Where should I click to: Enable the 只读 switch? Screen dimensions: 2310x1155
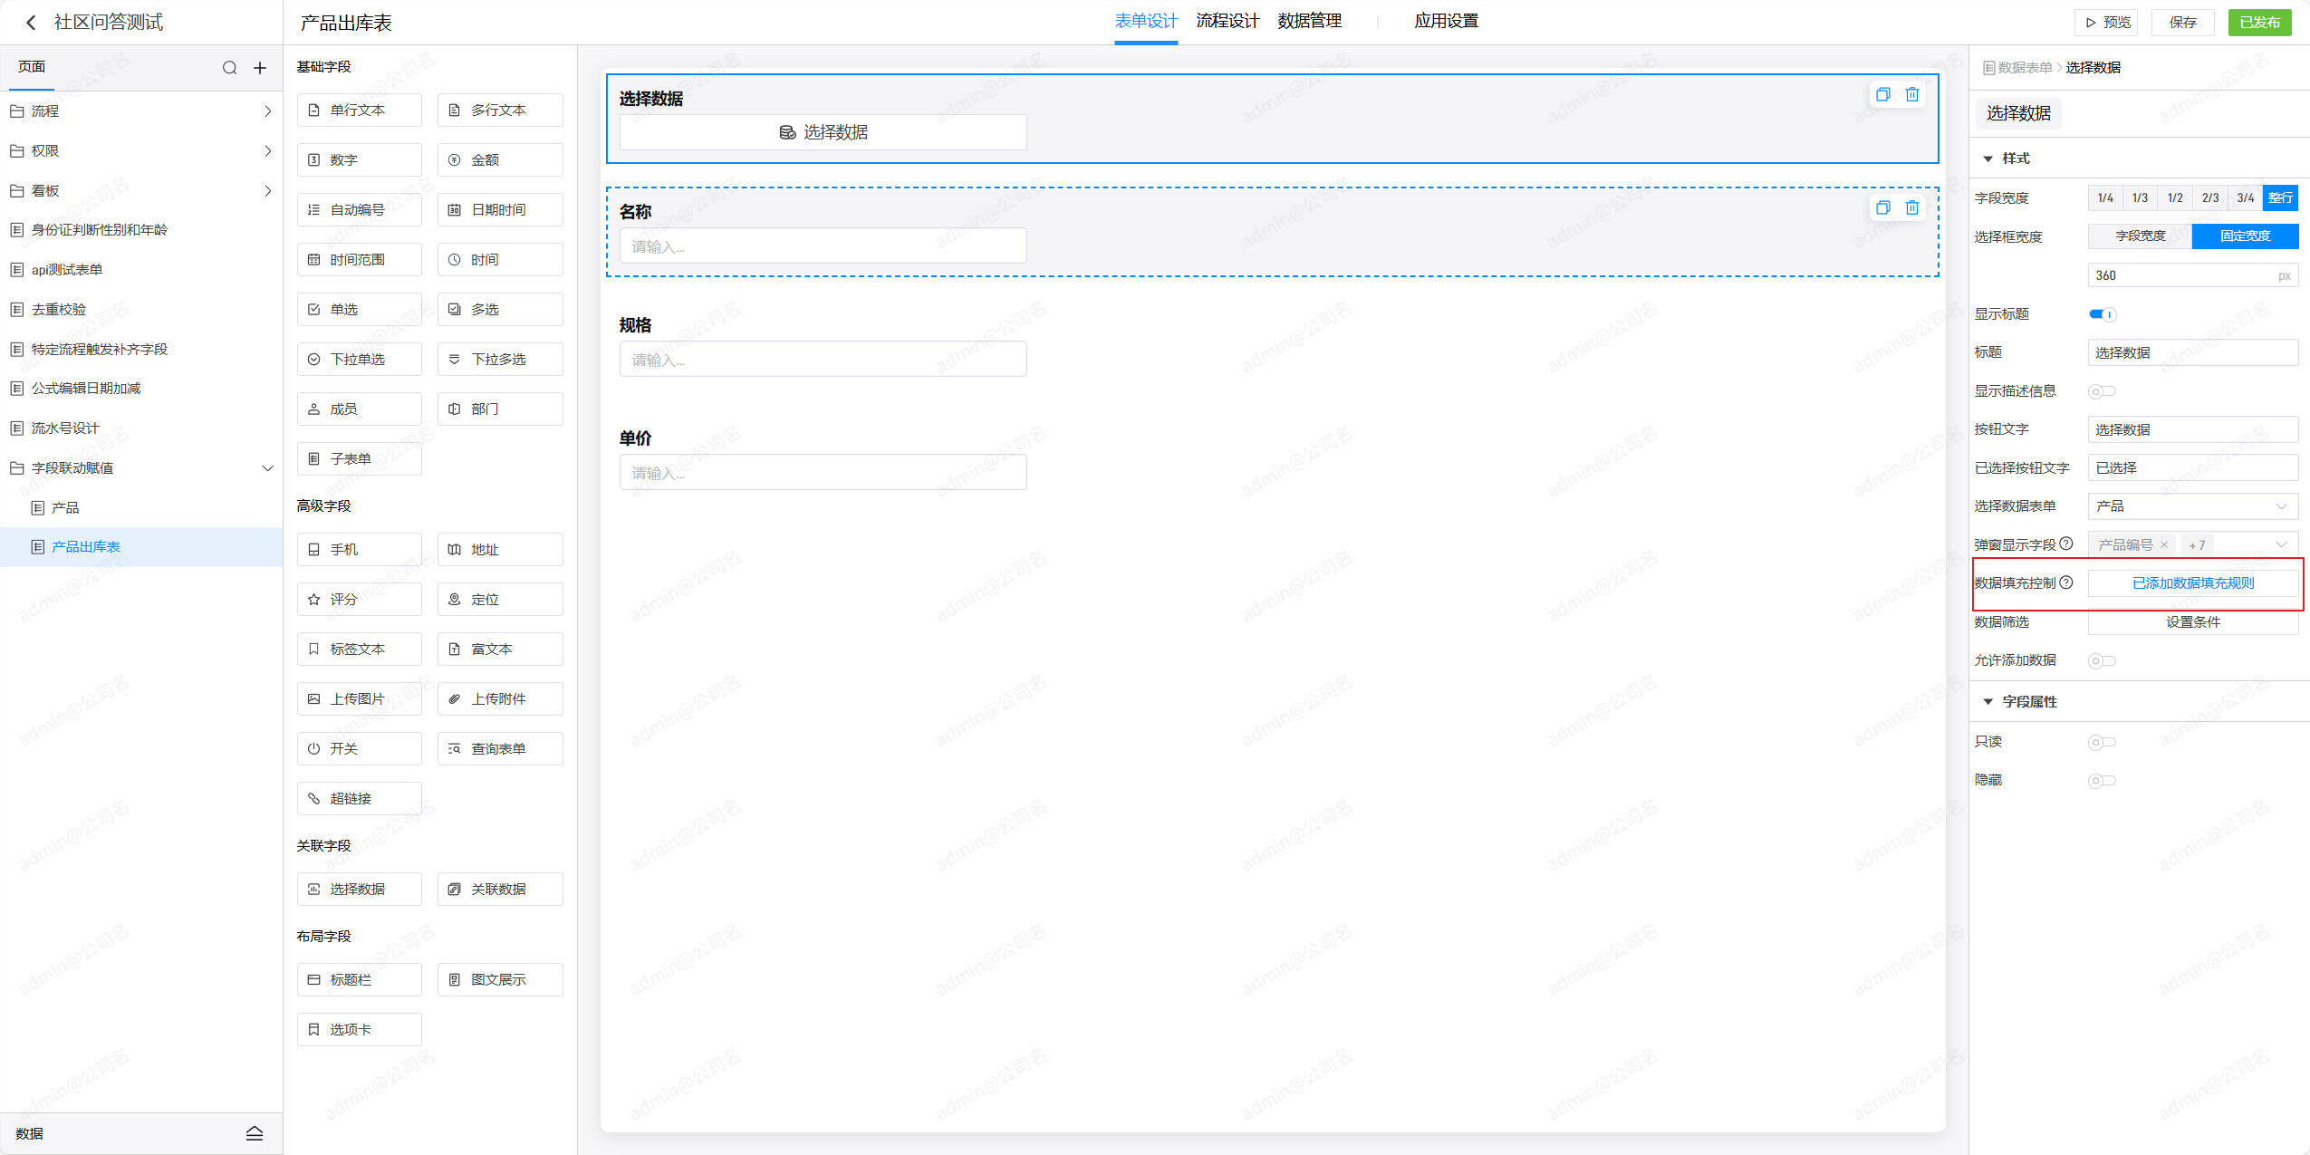(x=2102, y=742)
